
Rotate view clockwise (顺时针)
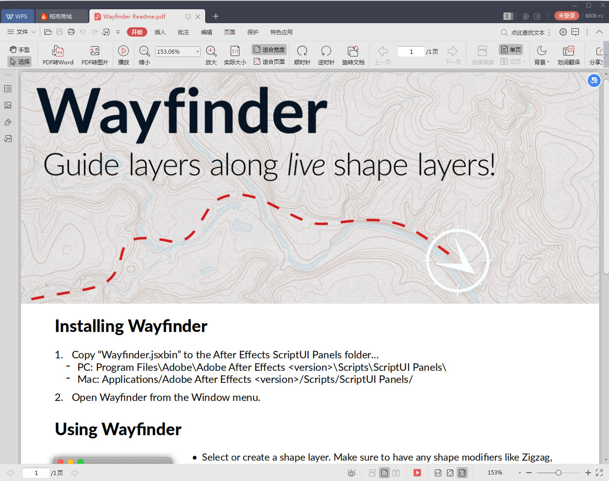[302, 56]
